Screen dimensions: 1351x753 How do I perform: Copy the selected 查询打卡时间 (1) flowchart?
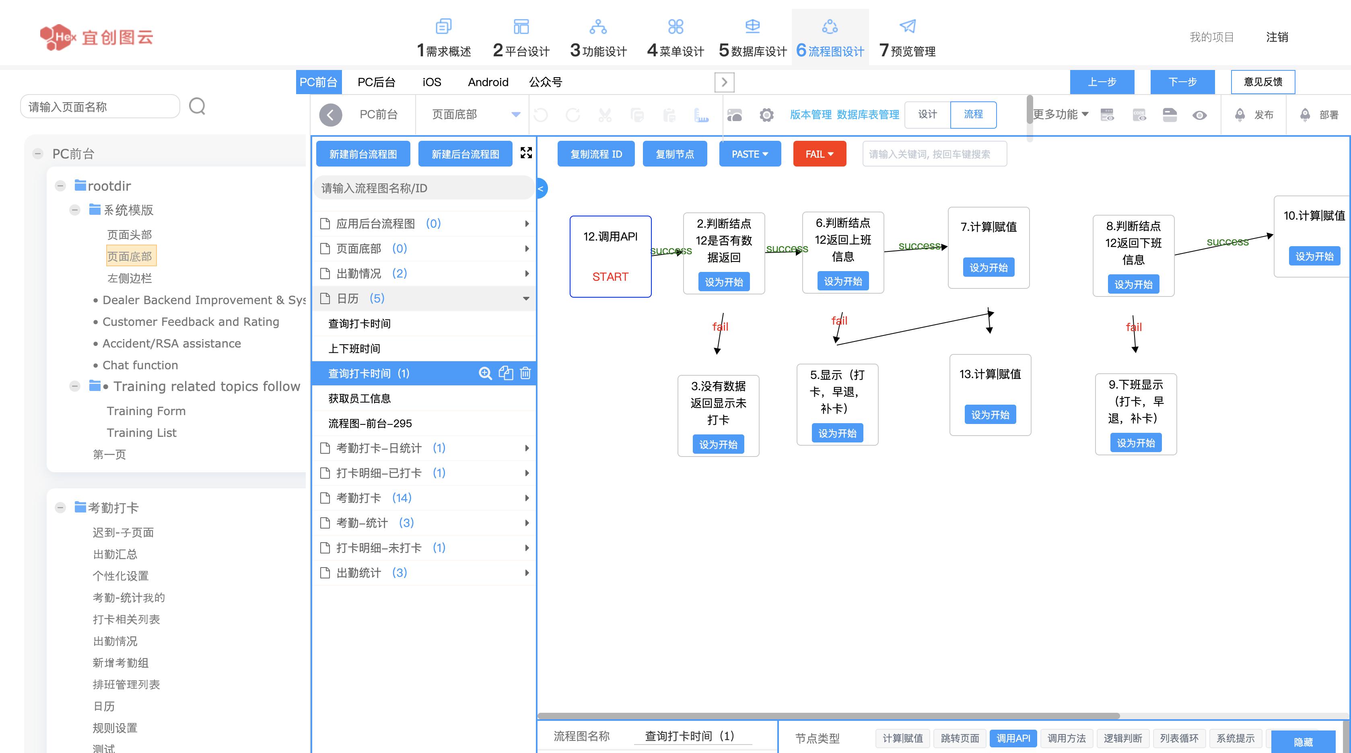[x=506, y=373]
